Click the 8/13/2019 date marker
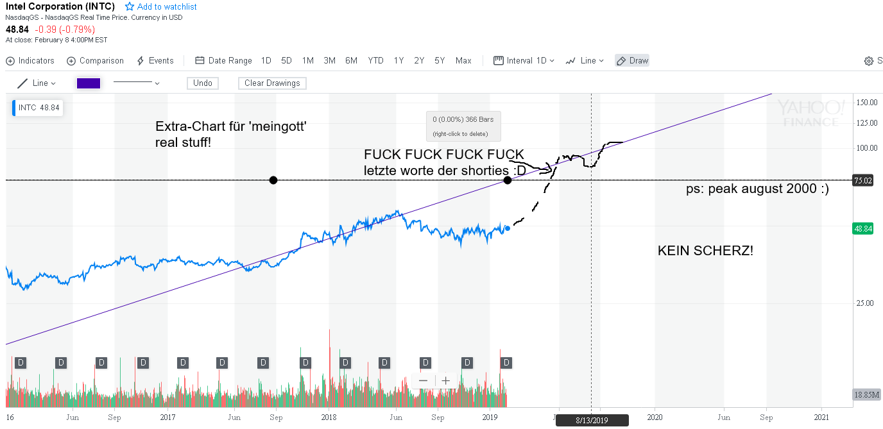Viewport: 883px width, 429px height. 590,420
